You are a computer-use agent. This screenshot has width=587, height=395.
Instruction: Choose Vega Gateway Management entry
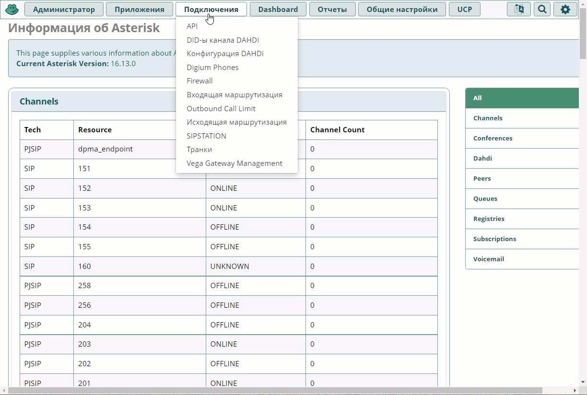(235, 163)
